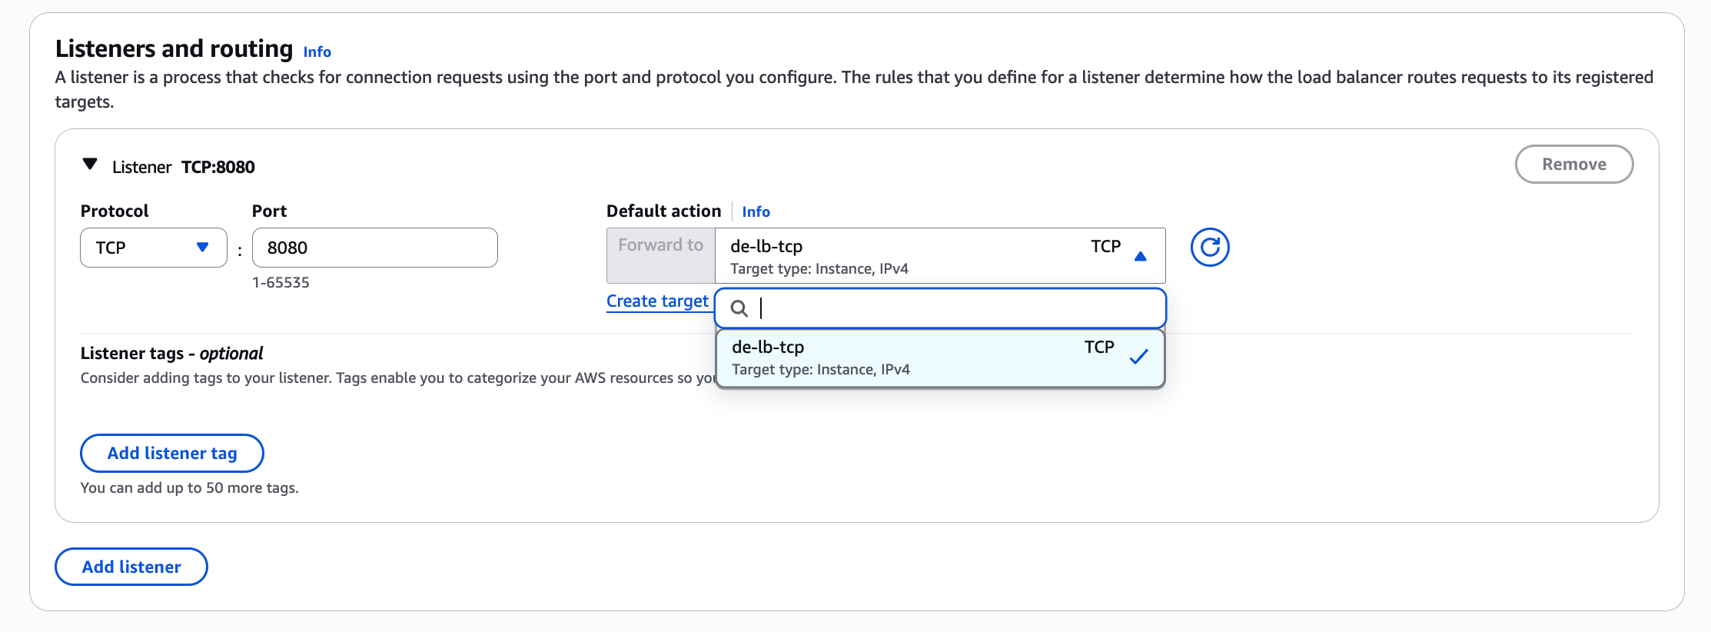Click the search magnifier icon in dropdown

(739, 308)
